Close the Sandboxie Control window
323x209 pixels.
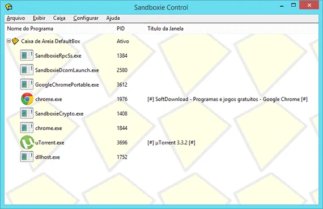pyautogui.click(x=309, y=5)
